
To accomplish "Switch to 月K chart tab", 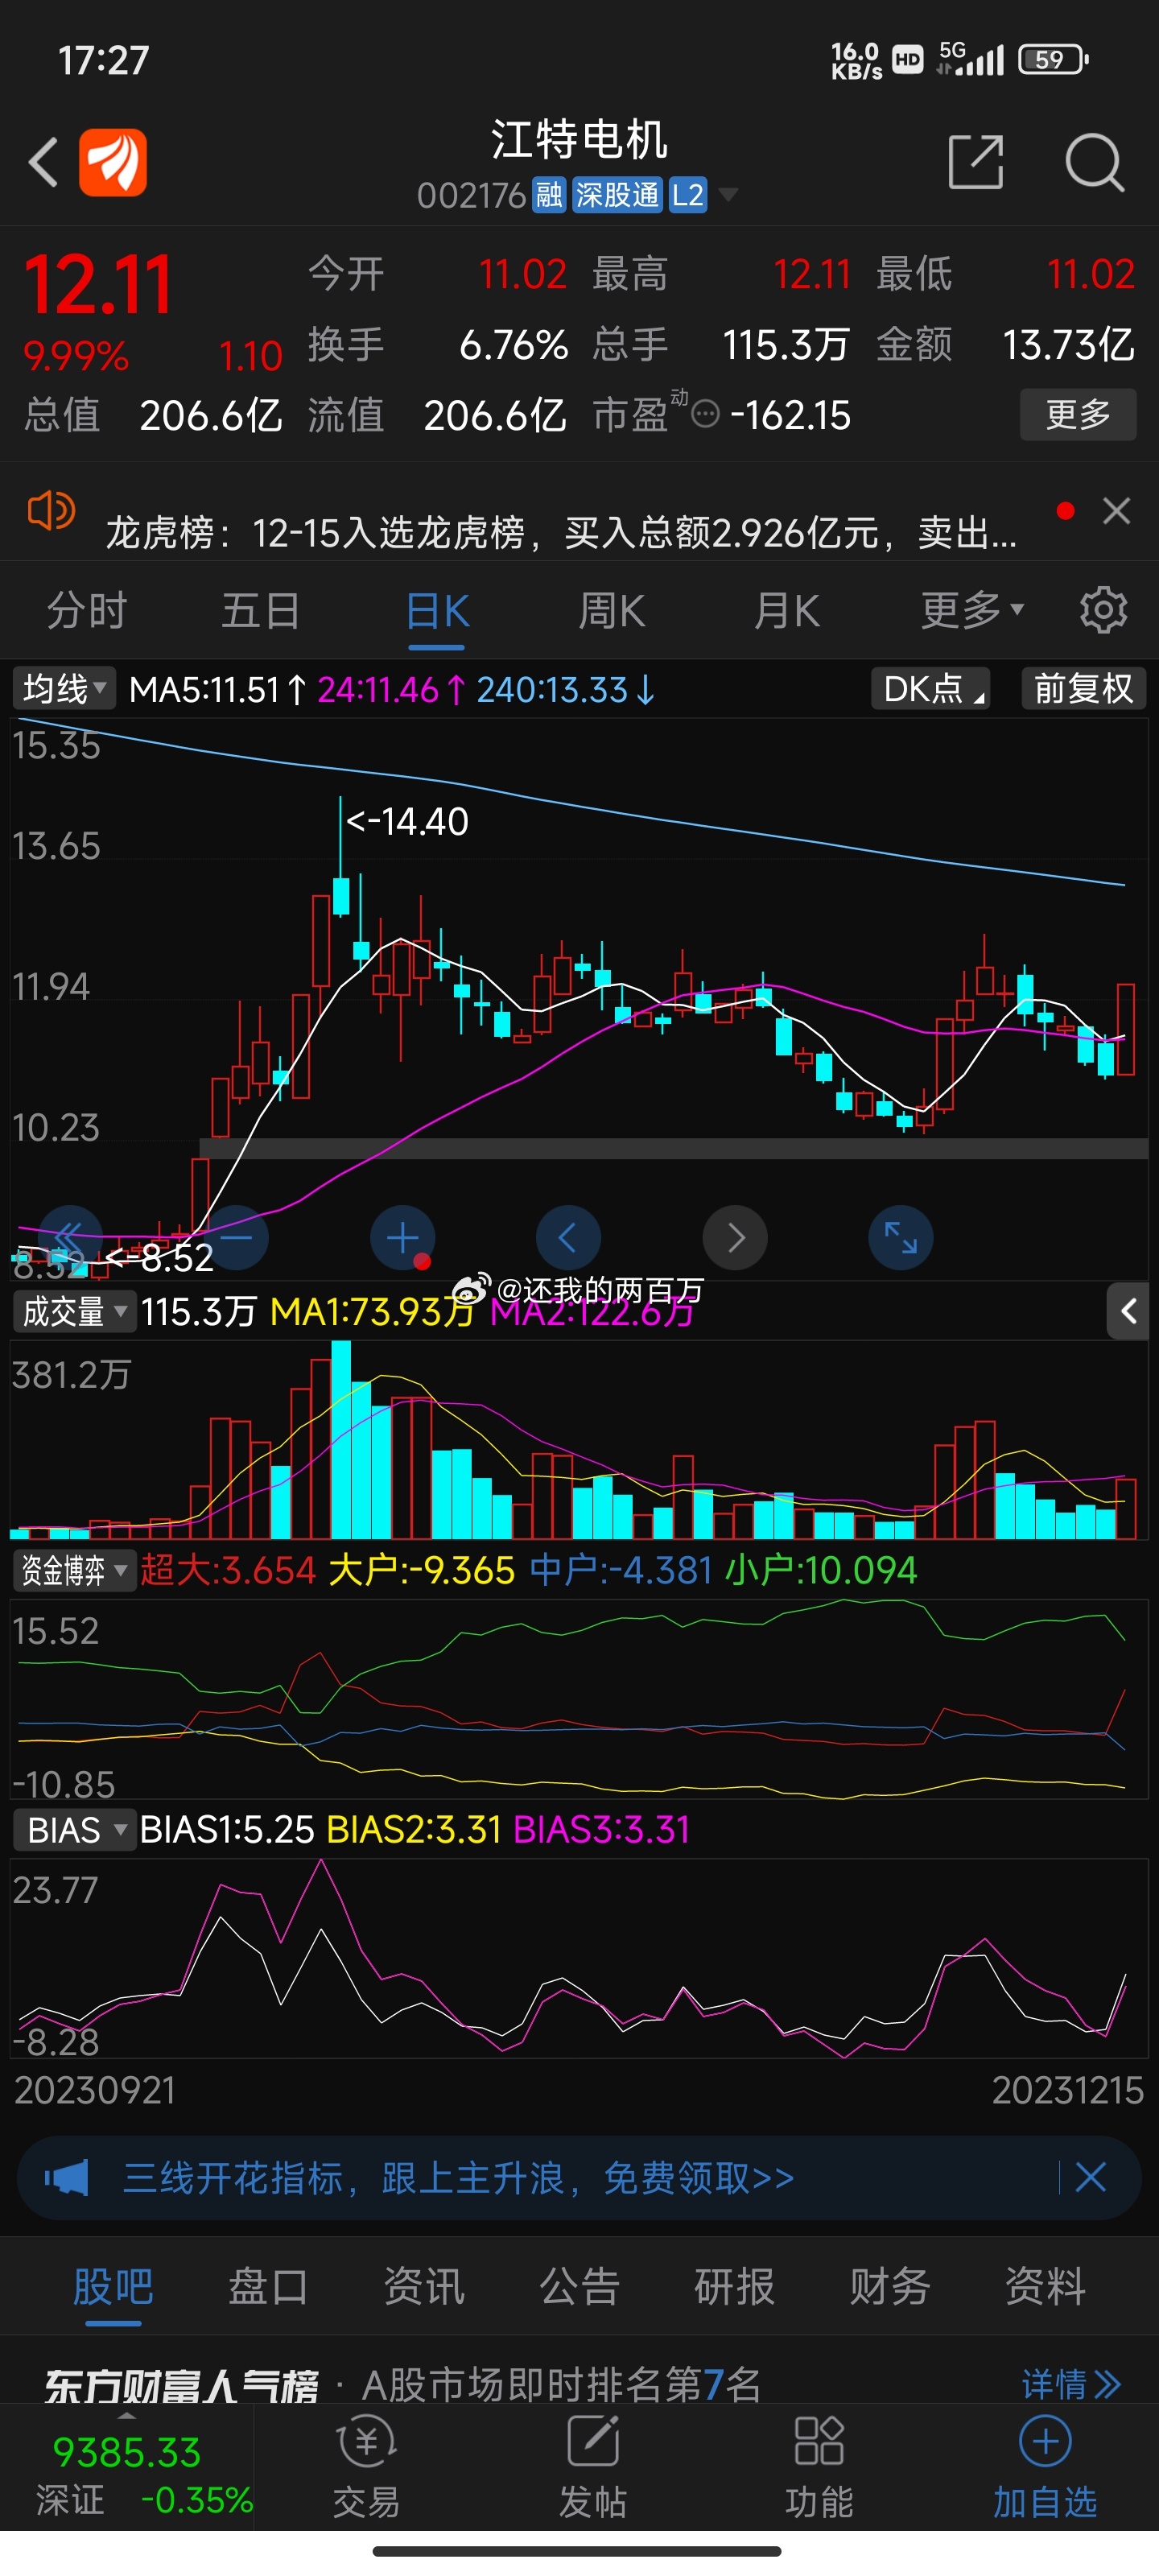I will pyautogui.click(x=787, y=610).
